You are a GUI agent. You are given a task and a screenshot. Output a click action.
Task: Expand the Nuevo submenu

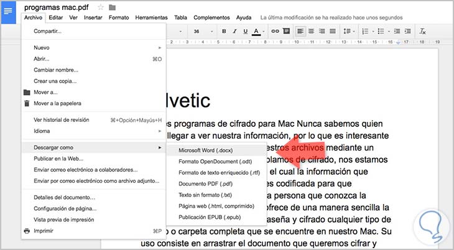93,48
